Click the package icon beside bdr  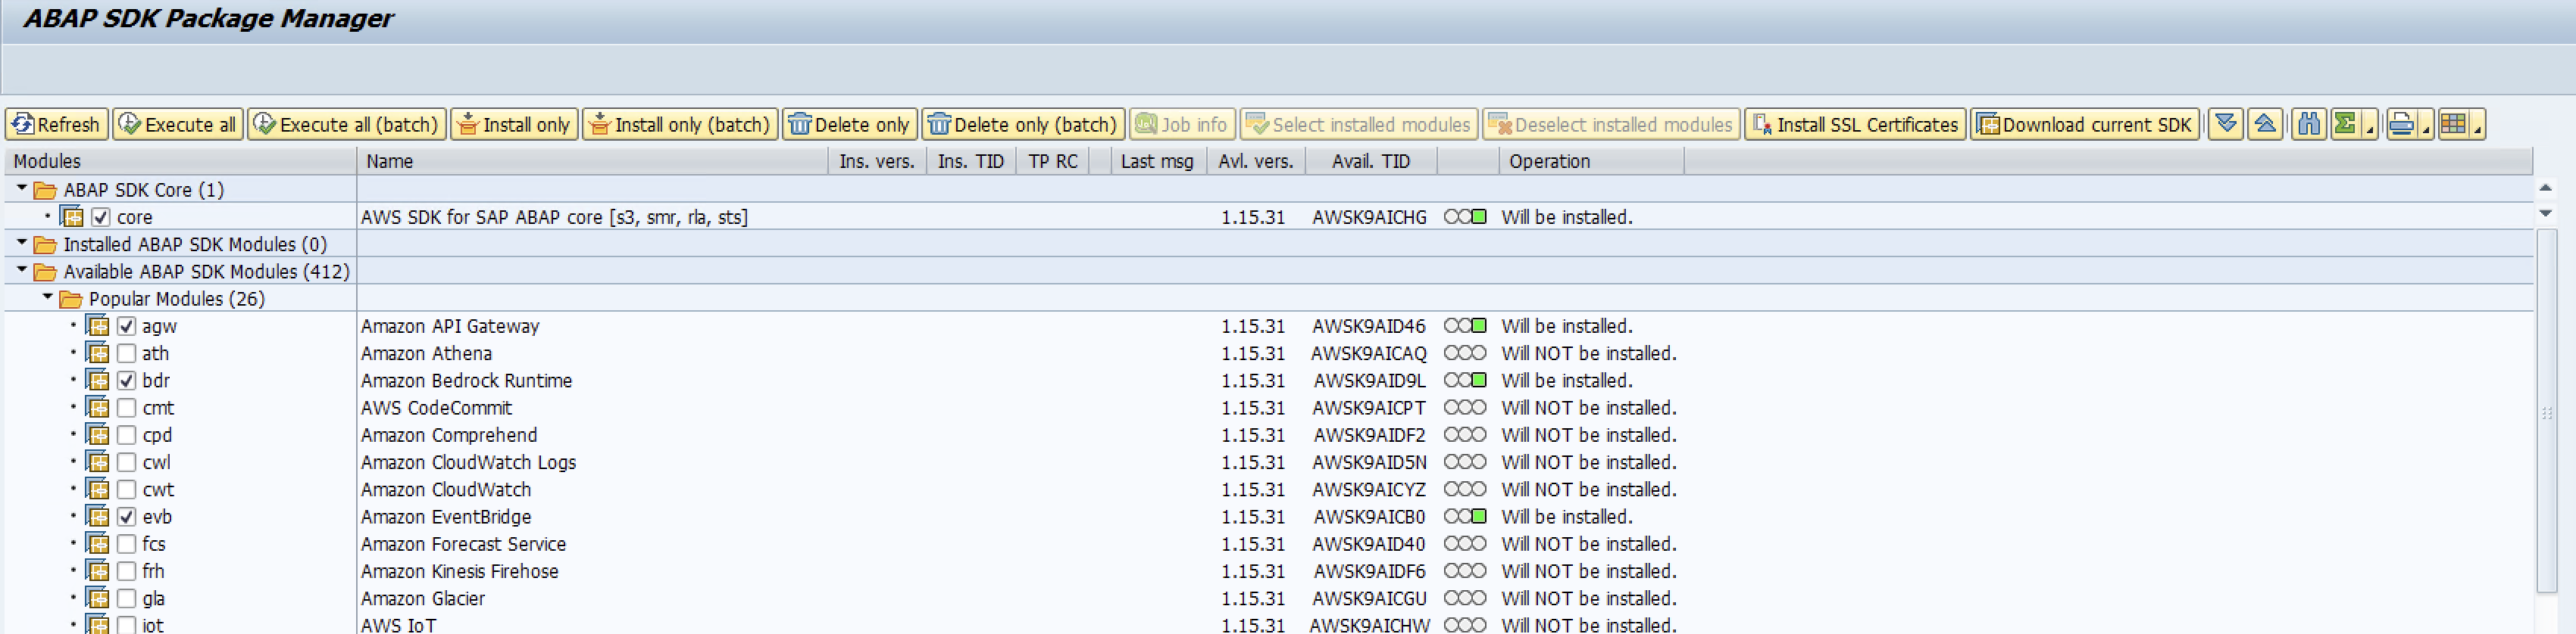click(98, 381)
